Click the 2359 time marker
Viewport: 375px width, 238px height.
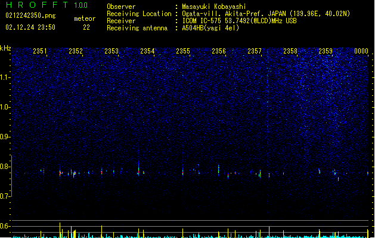(326, 51)
